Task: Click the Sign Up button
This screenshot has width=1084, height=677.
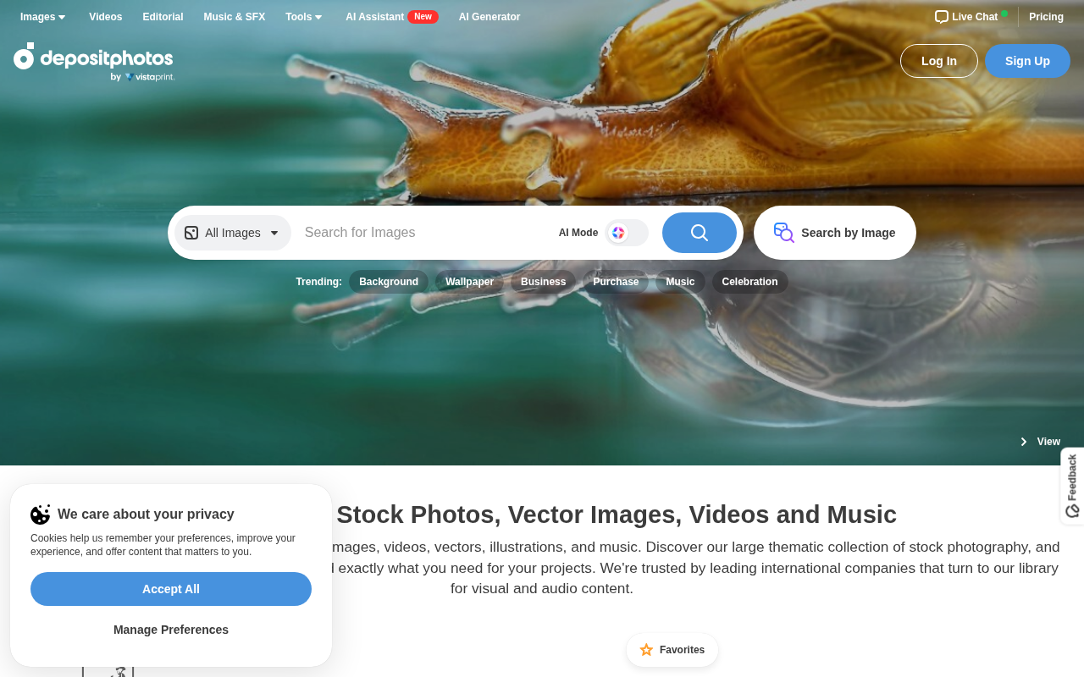Action: (x=1027, y=61)
